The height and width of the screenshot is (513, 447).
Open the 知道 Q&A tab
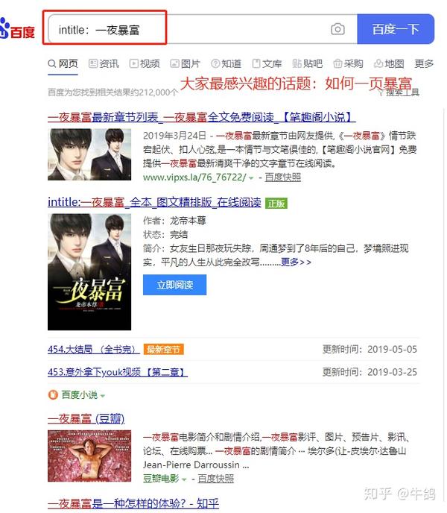pos(226,63)
